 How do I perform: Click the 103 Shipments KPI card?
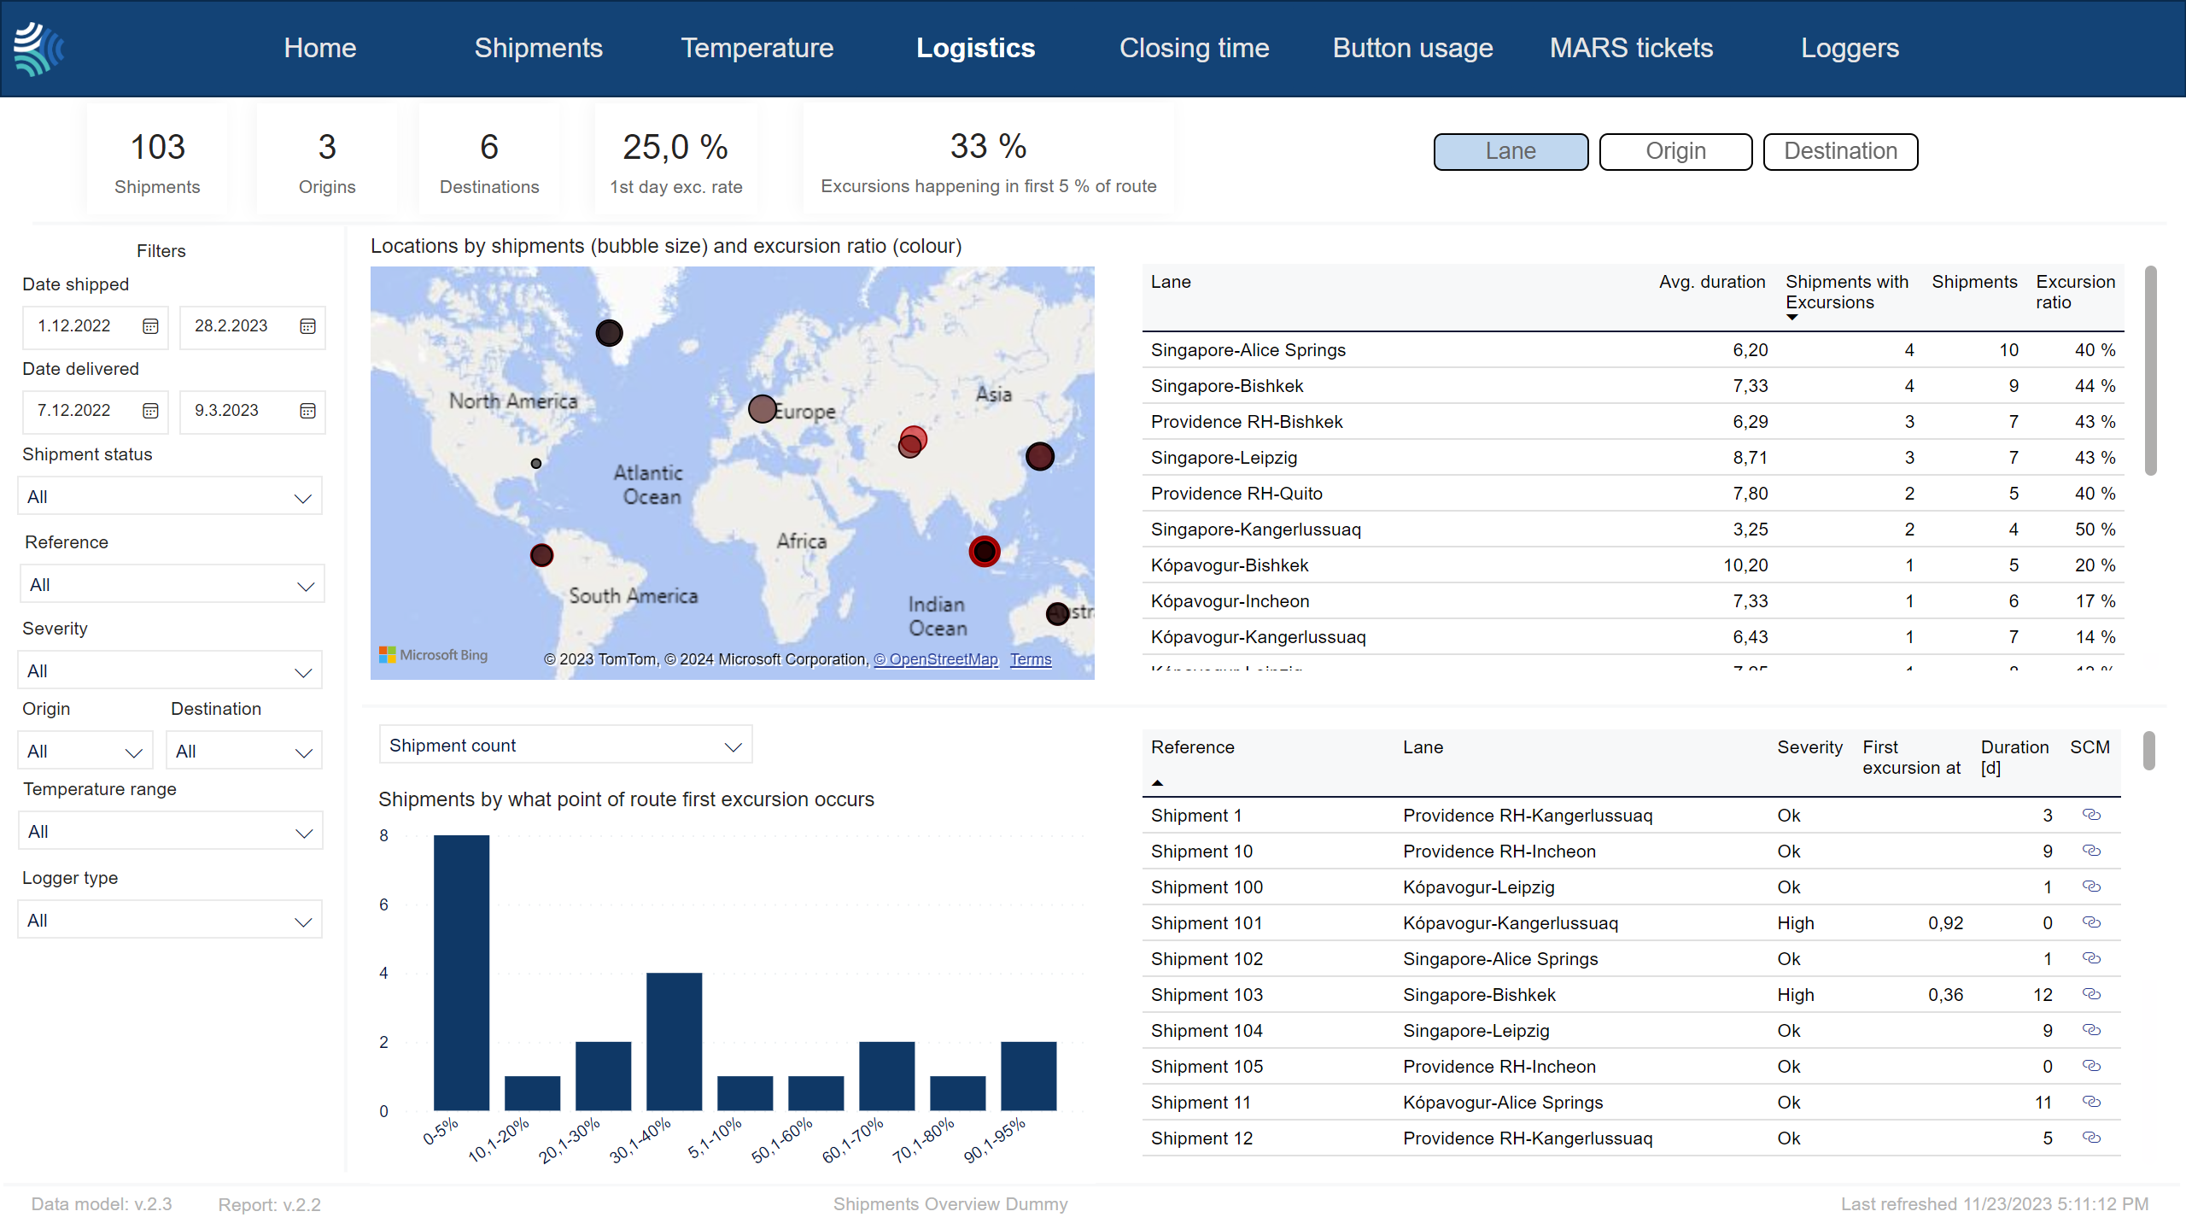coord(158,161)
